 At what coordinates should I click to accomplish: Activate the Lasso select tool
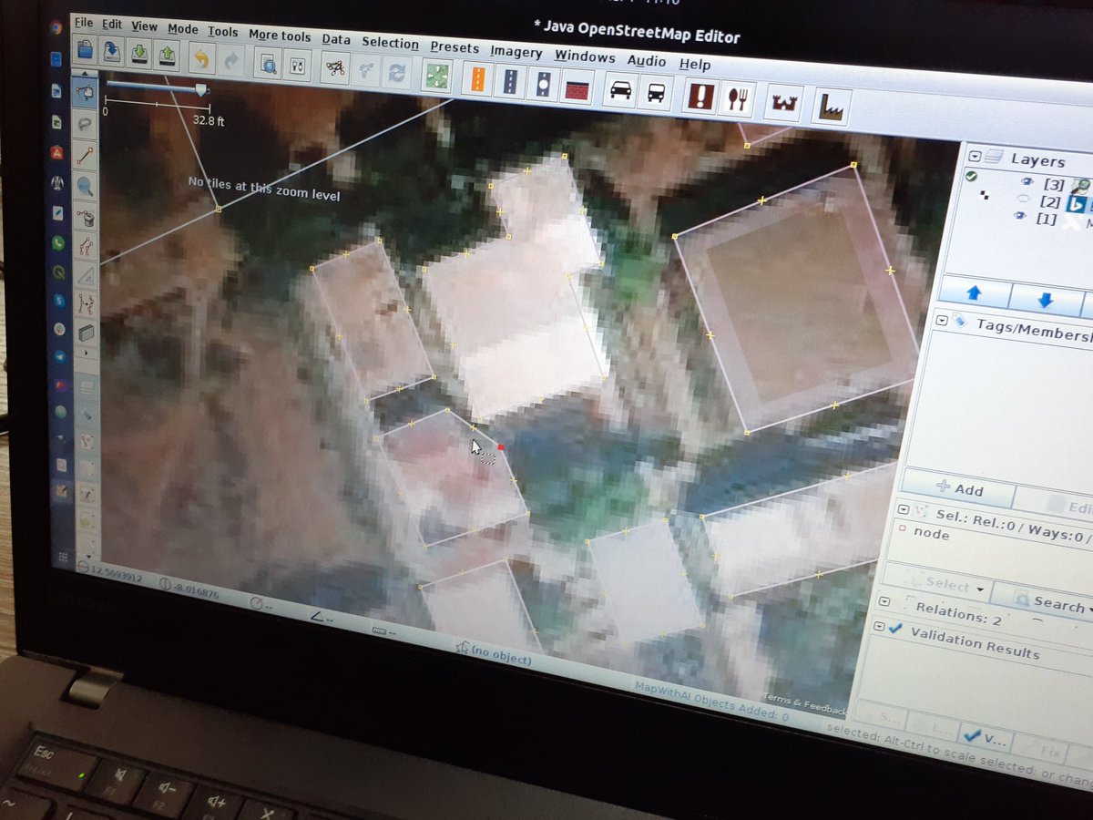click(85, 123)
